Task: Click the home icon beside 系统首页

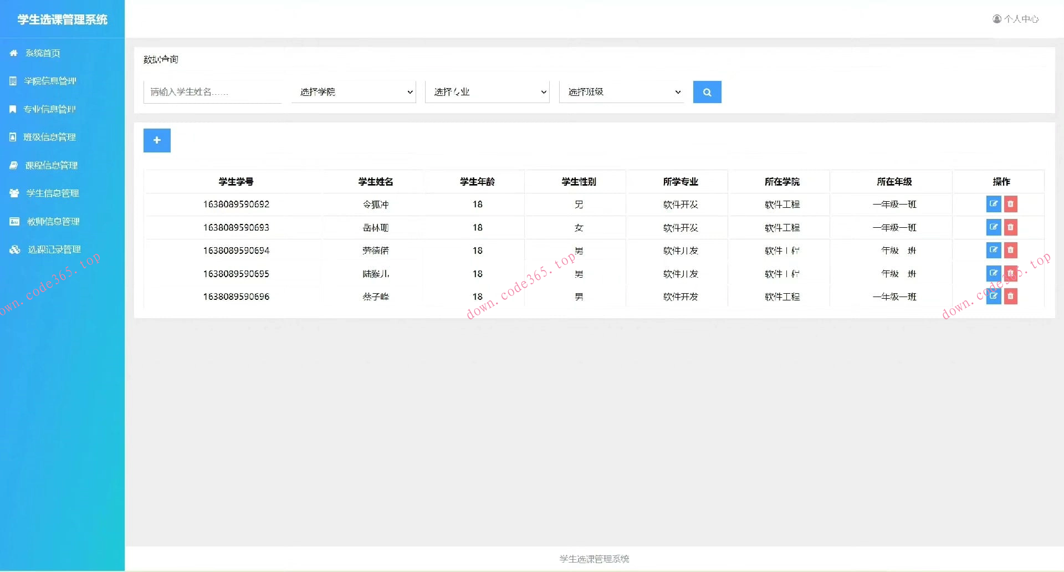Action: (x=13, y=53)
